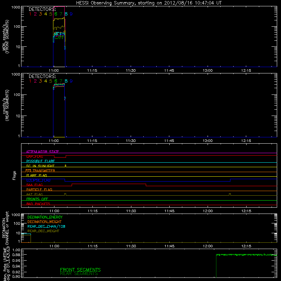Image resolution: width=281 pixels, height=281 pixels.
Task: Click the 'REAR SEGMENTS' livetime legend text
Action: [x=79, y=274]
